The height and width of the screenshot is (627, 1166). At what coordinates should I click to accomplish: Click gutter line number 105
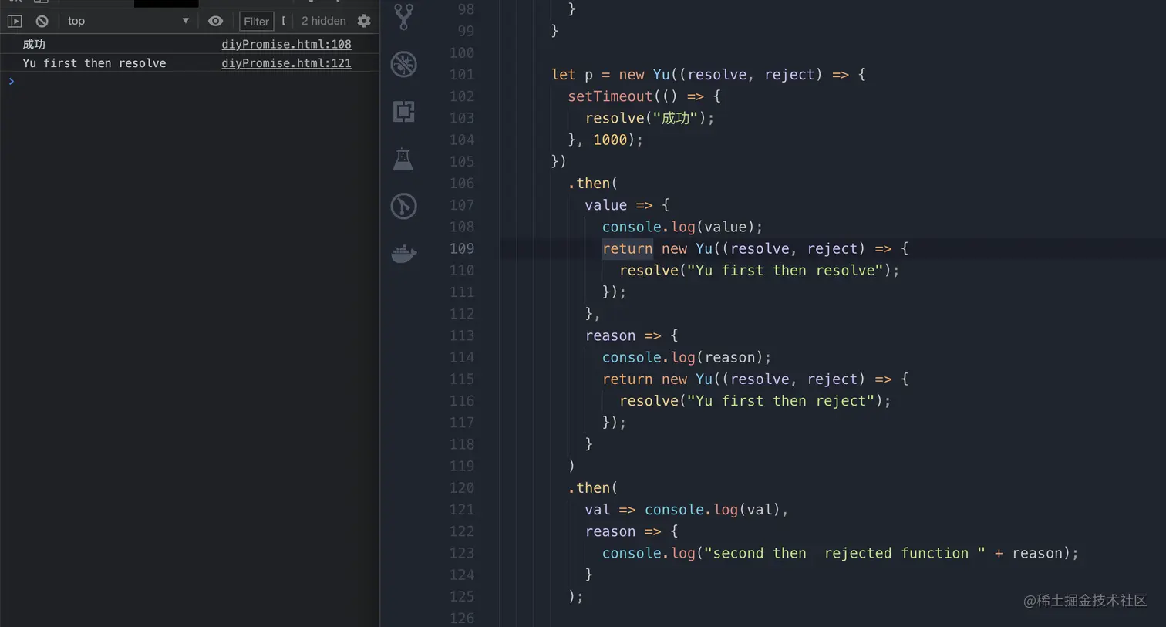[x=462, y=161]
